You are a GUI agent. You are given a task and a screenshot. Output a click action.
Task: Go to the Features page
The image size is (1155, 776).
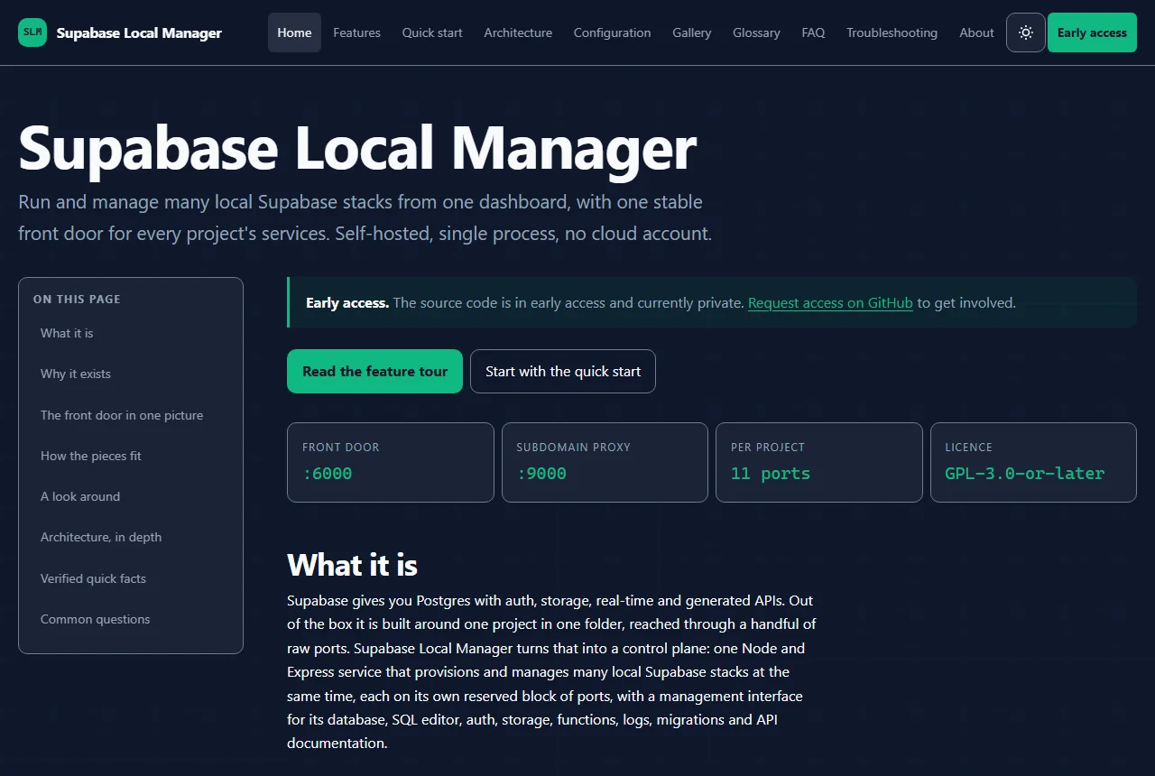[356, 32]
